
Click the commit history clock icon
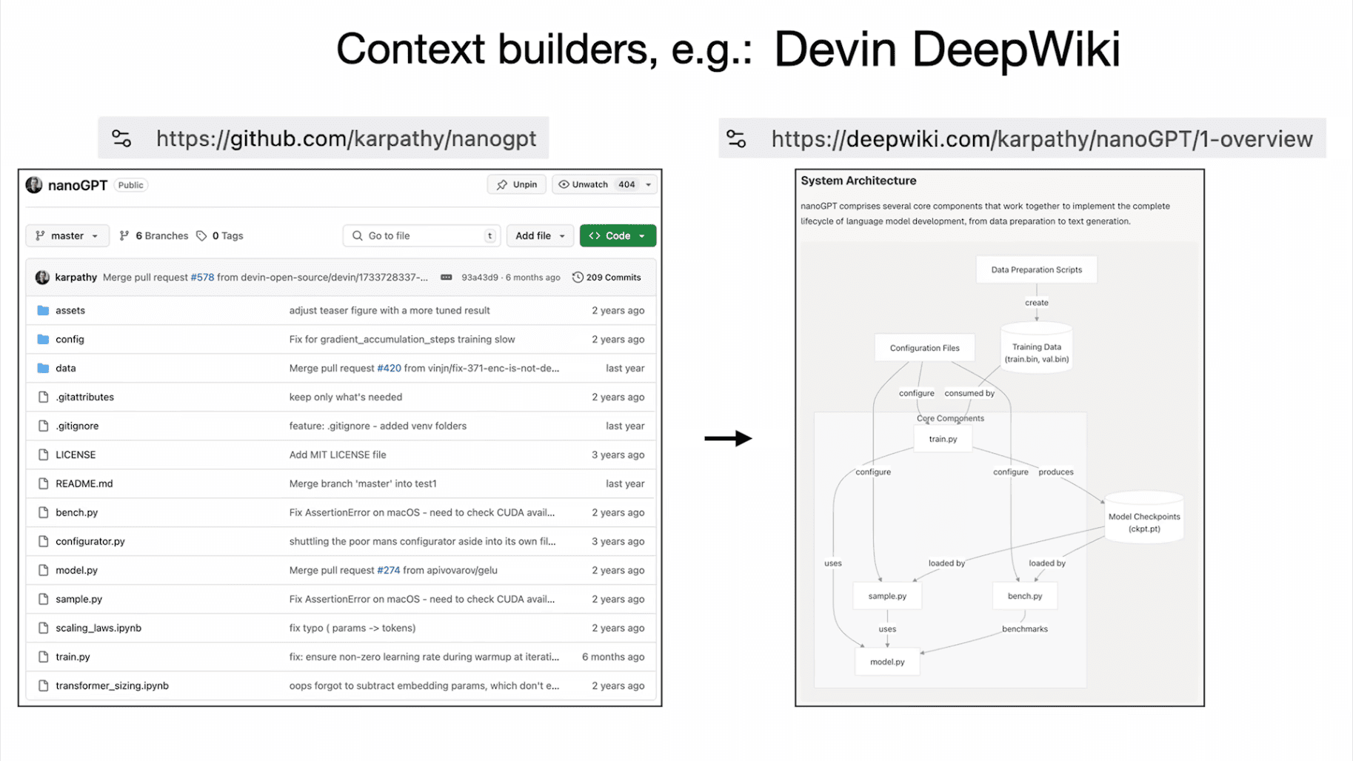tap(578, 277)
